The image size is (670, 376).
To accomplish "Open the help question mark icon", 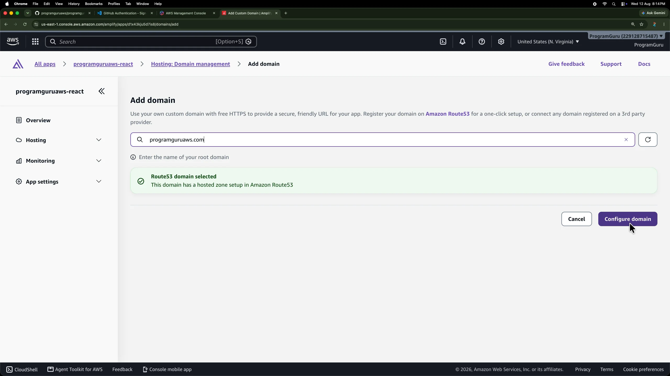I will (482, 42).
